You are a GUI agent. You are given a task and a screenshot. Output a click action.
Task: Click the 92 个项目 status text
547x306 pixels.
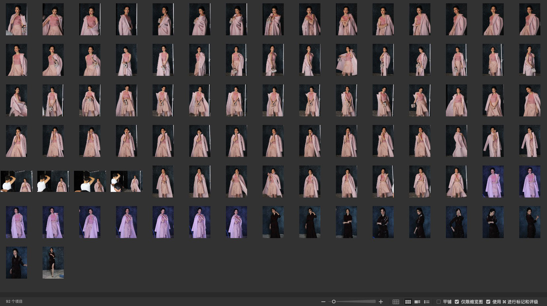coord(14,302)
